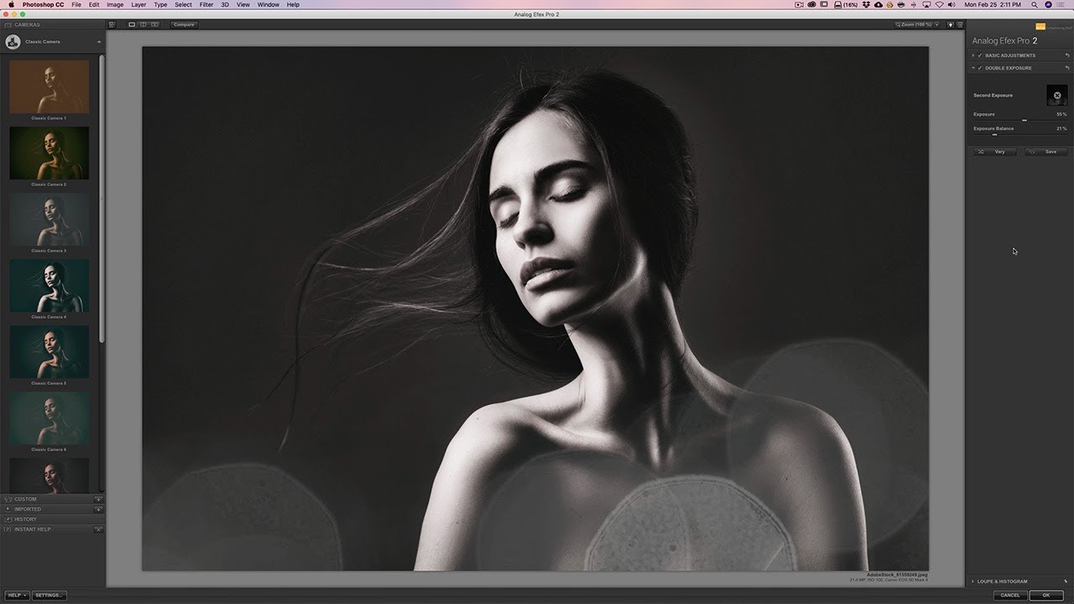Viewport: 1074px width, 604px height.
Task: Pin the Loupe & Histogram icon
Action: pos(1066,581)
